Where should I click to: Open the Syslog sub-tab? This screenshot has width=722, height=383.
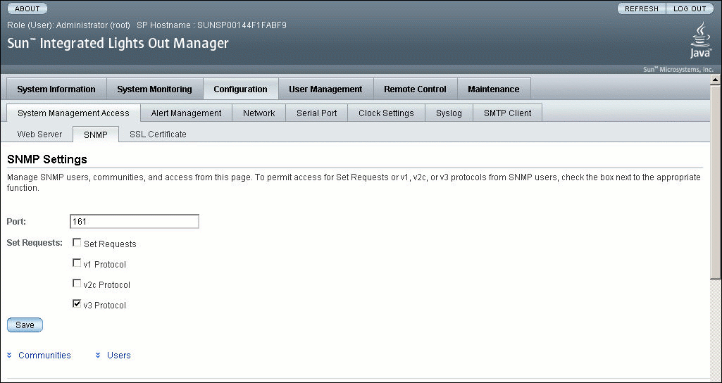click(x=449, y=113)
